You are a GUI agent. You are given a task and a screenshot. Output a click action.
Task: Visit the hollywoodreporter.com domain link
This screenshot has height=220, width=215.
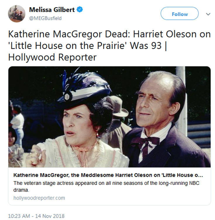pos(39,198)
